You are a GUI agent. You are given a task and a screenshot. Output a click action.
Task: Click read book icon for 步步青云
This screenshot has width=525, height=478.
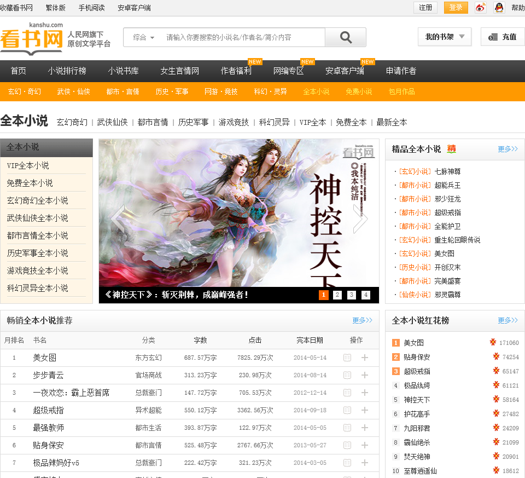347,375
